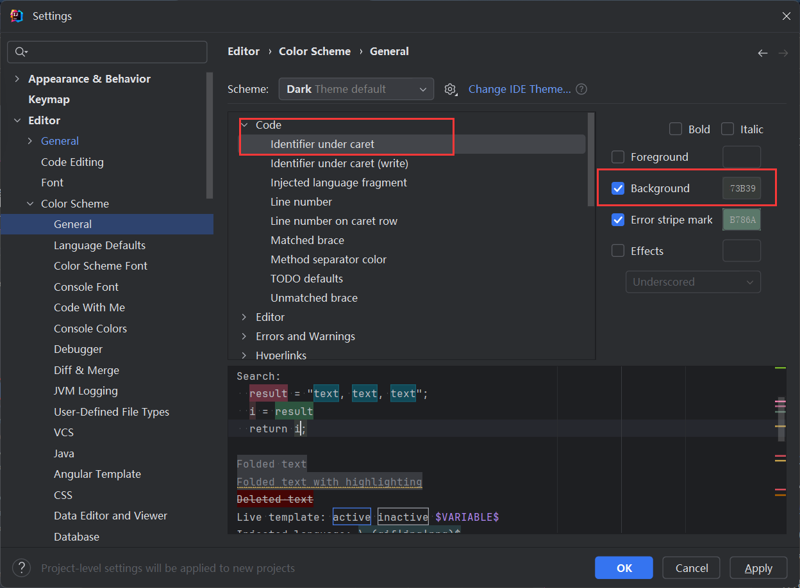Select Data Editor and Viewer page
Viewport: 800px width, 588px height.
(110, 516)
